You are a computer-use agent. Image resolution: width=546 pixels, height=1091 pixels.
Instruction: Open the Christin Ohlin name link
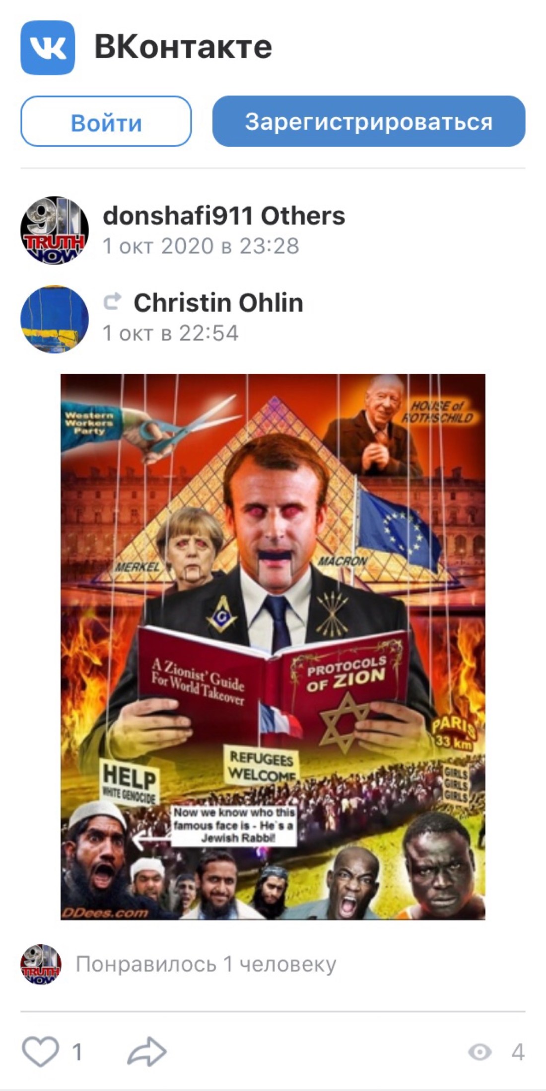point(218,303)
